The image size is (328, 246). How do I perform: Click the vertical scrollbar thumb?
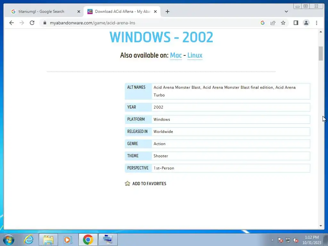[321, 53]
